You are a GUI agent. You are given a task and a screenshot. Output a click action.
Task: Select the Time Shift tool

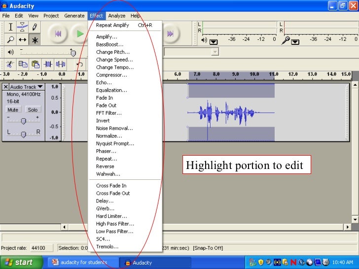(23, 39)
